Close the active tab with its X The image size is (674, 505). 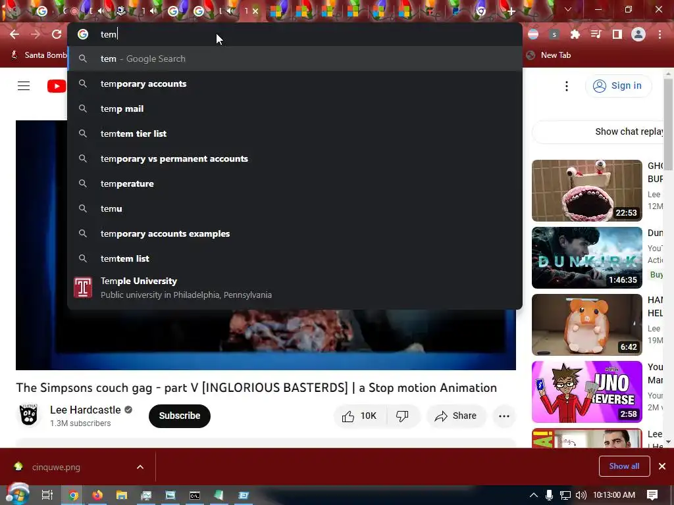(255, 11)
